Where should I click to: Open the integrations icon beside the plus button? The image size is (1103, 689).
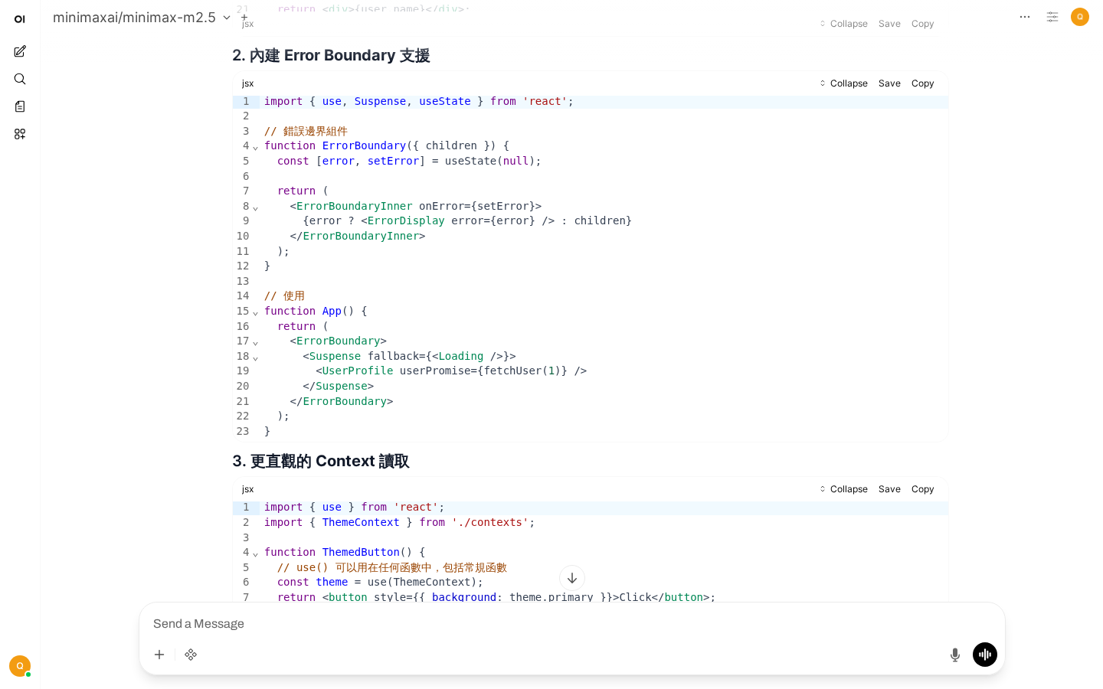(191, 655)
